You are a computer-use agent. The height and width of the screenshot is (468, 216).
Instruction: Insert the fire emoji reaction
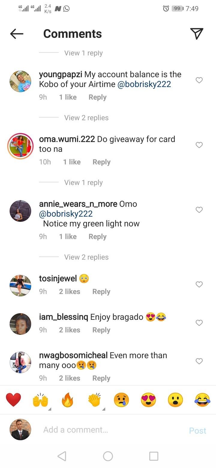[67, 400]
